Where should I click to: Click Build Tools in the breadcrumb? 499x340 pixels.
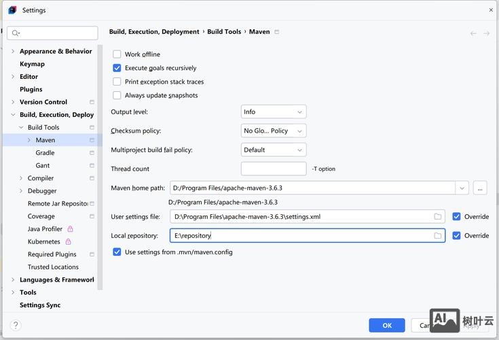pos(224,32)
